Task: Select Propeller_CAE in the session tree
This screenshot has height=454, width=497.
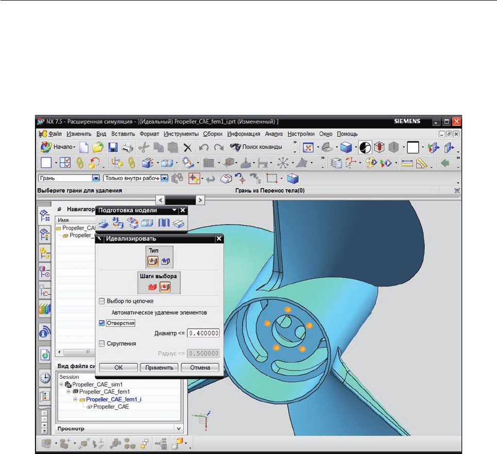Action: 111,407
